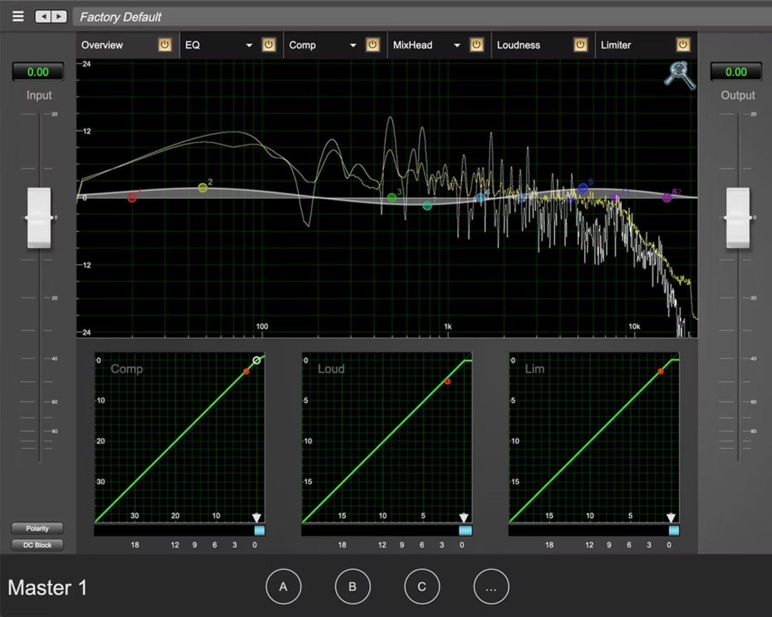Viewport: 772px width, 617px height.
Task: Click the Output gain value display
Action: 736,72
